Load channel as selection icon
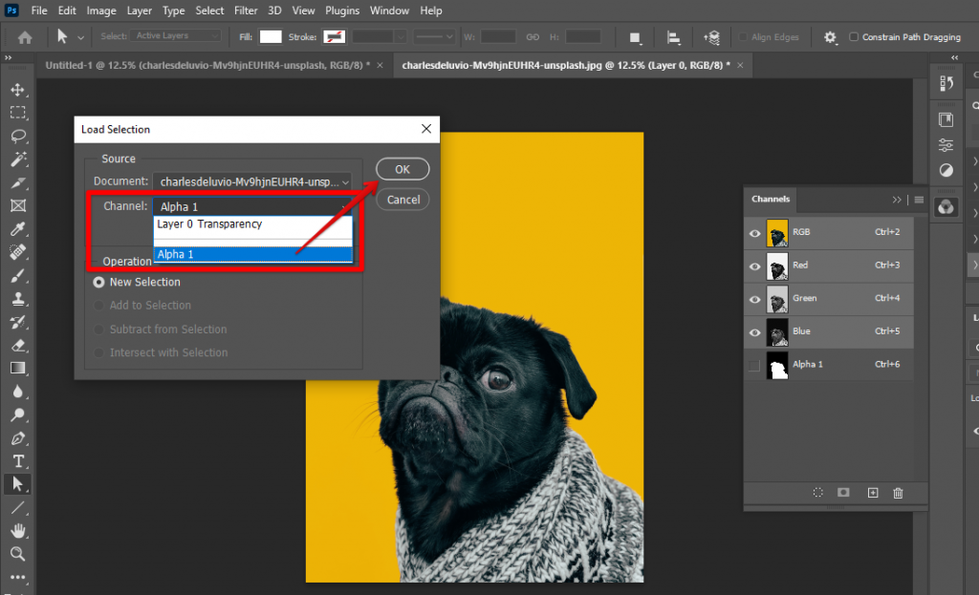This screenshot has width=979, height=595. point(818,493)
